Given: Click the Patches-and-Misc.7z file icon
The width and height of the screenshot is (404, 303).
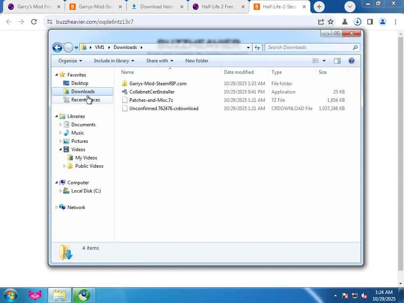Looking at the screenshot, I should click(x=125, y=100).
